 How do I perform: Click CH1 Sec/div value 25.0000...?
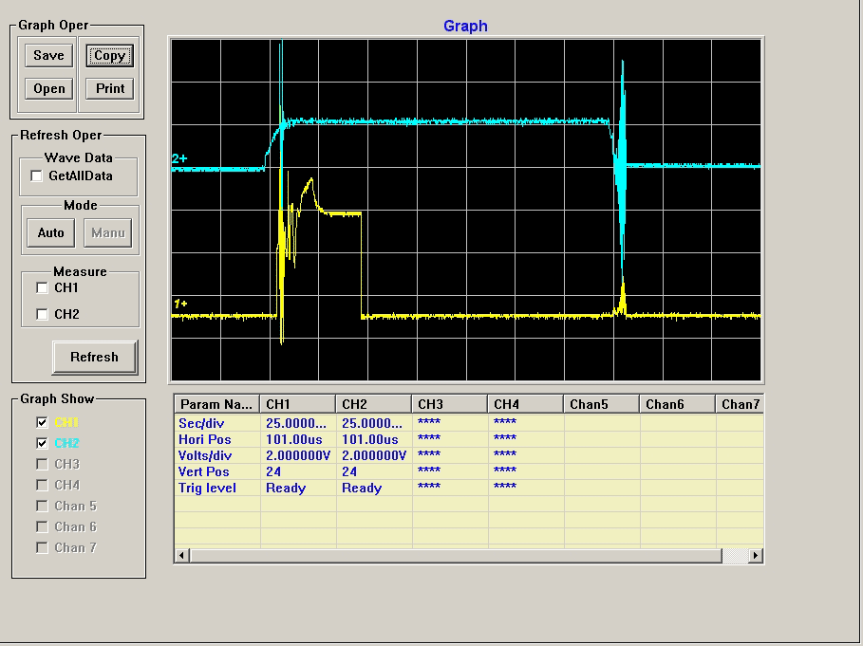tap(296, 423)
